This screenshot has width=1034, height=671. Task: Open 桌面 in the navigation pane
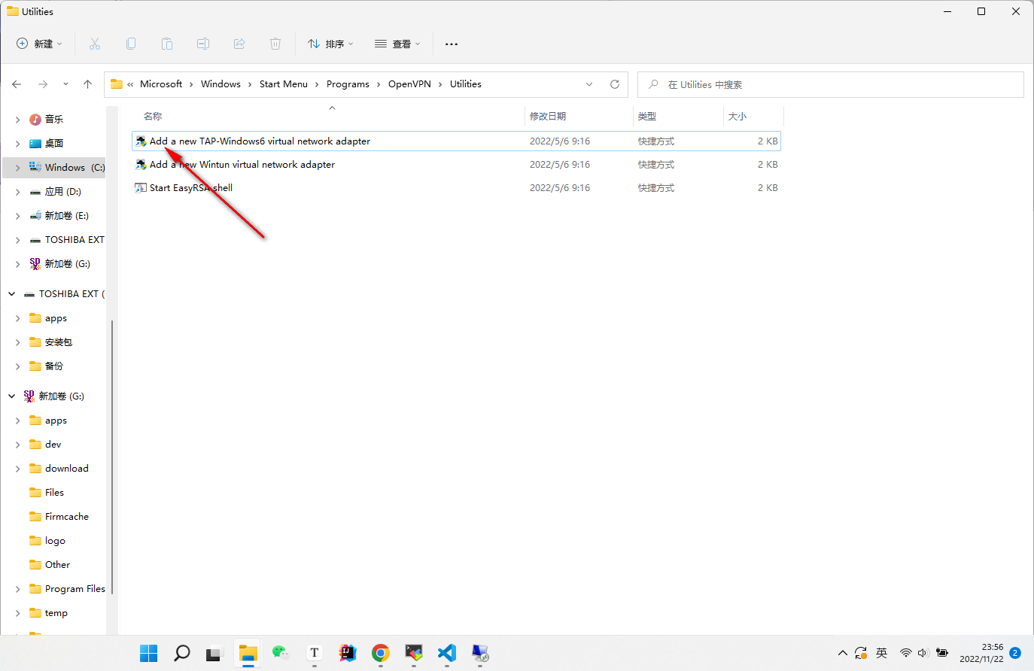pyautogui.click(x=54, y=143)
